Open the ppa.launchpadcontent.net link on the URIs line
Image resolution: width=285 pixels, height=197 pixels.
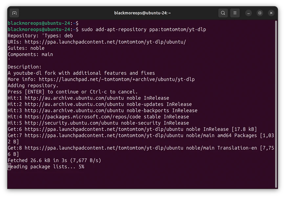[105, 42]
